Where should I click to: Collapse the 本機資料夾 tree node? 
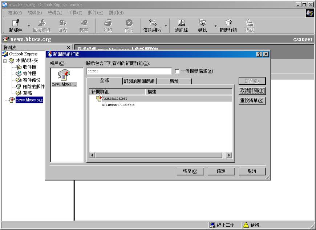[x=5, y=60]
